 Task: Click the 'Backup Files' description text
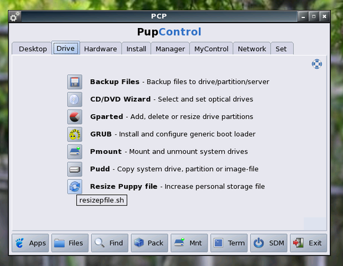pyautogui.click(x=180, y=82)
